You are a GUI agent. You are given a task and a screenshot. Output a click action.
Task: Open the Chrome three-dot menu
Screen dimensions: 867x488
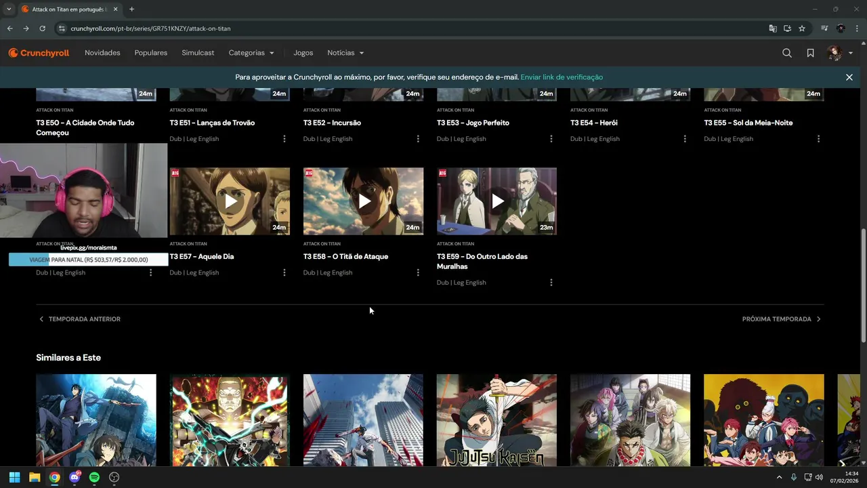point(858,28)
